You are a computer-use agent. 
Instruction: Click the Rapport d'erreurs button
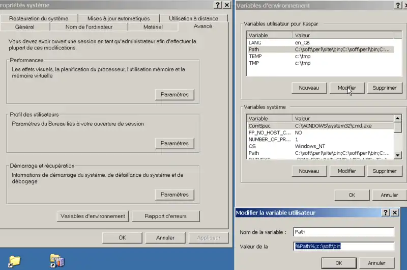click(165, 216)
